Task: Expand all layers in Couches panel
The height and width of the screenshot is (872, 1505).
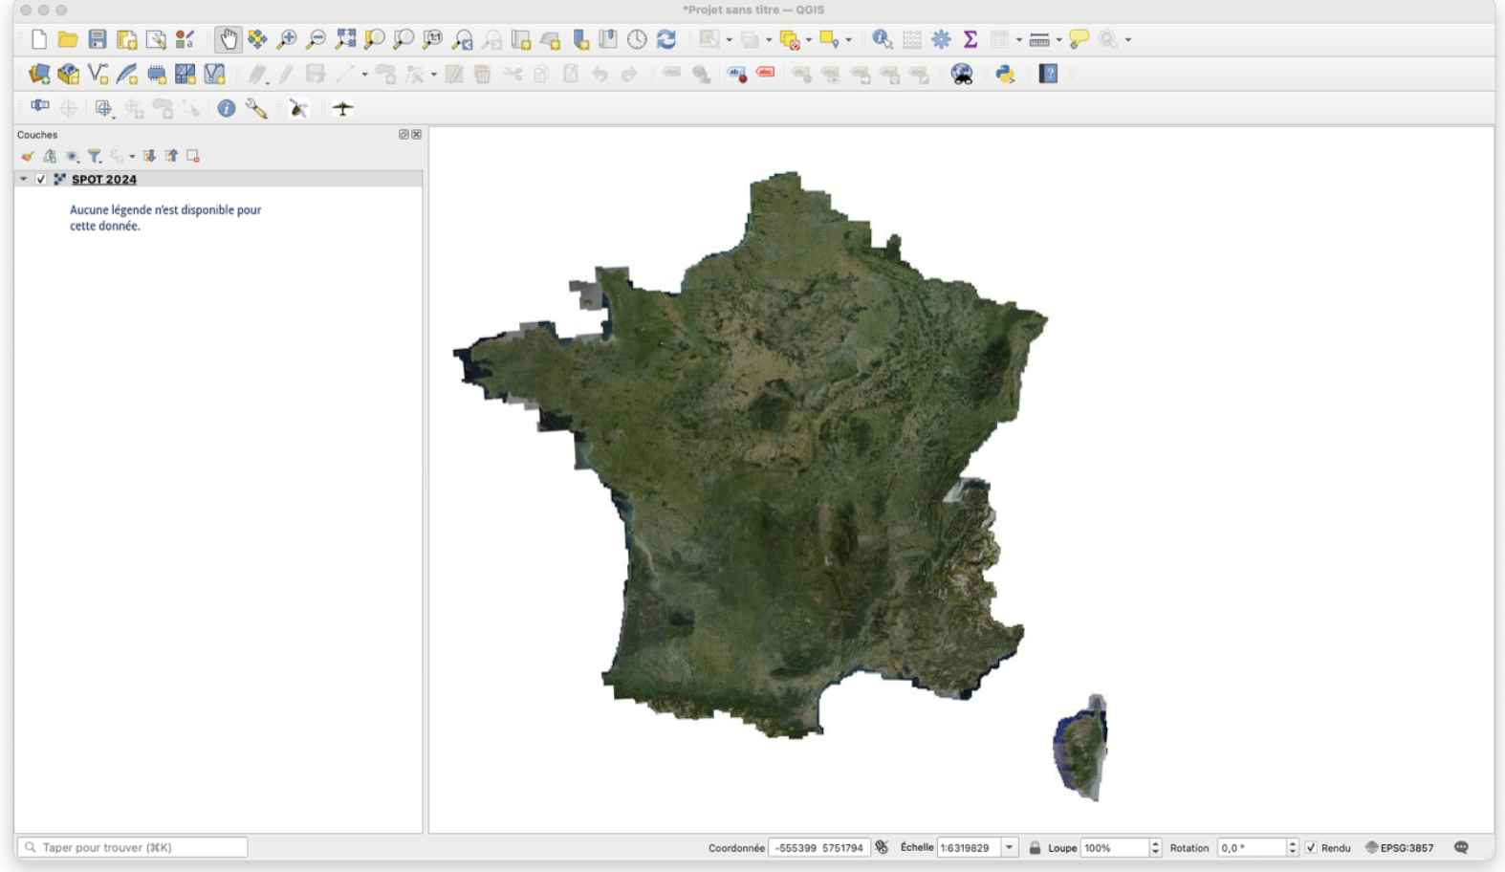Action: (149, 156)
